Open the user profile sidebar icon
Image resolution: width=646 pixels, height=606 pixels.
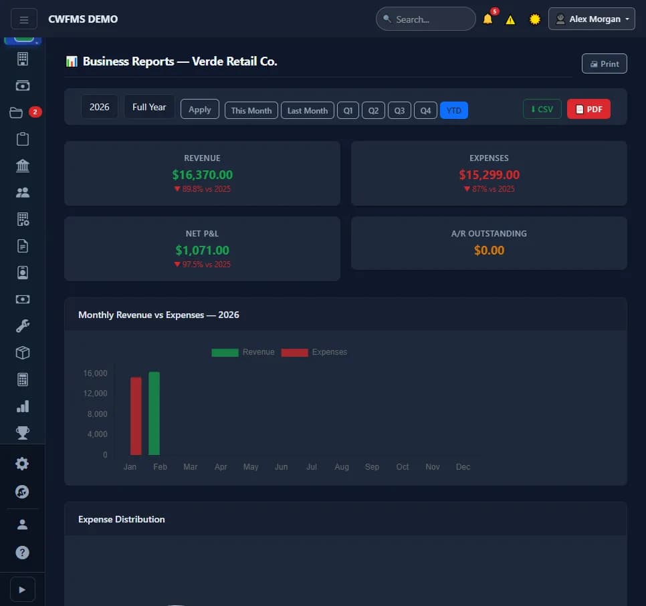click(x=22, y=524)
